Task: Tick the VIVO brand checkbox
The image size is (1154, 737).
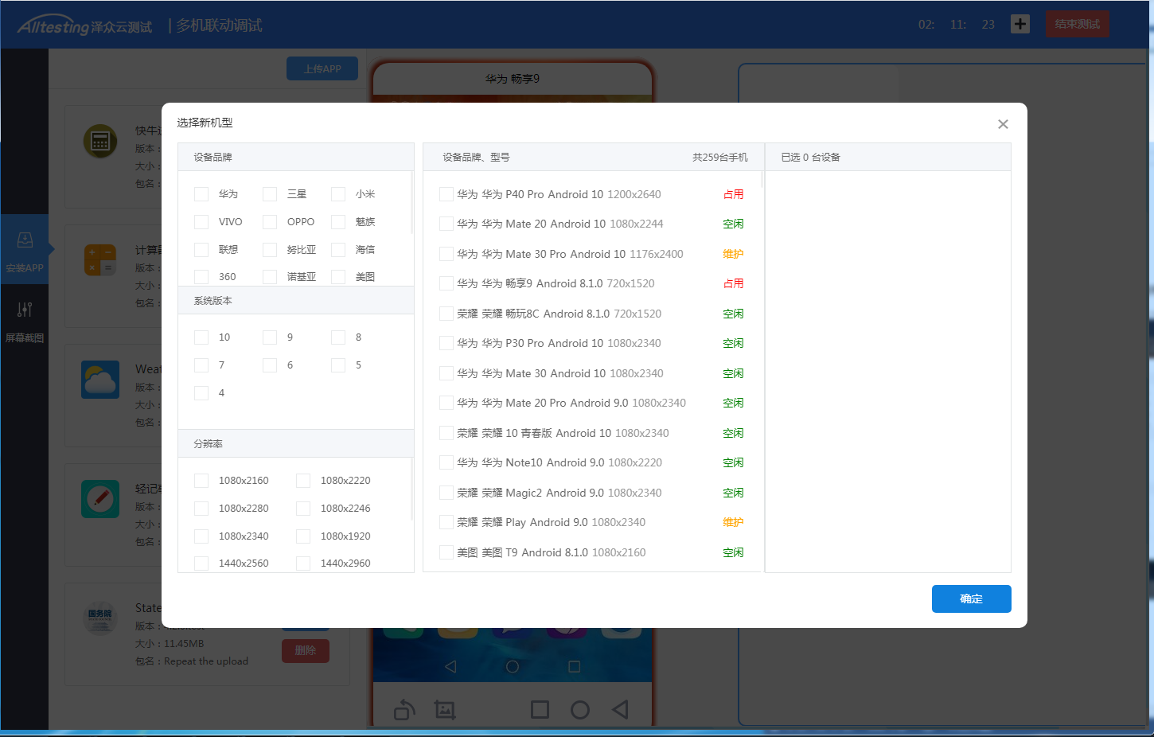Action: [201, 222]
